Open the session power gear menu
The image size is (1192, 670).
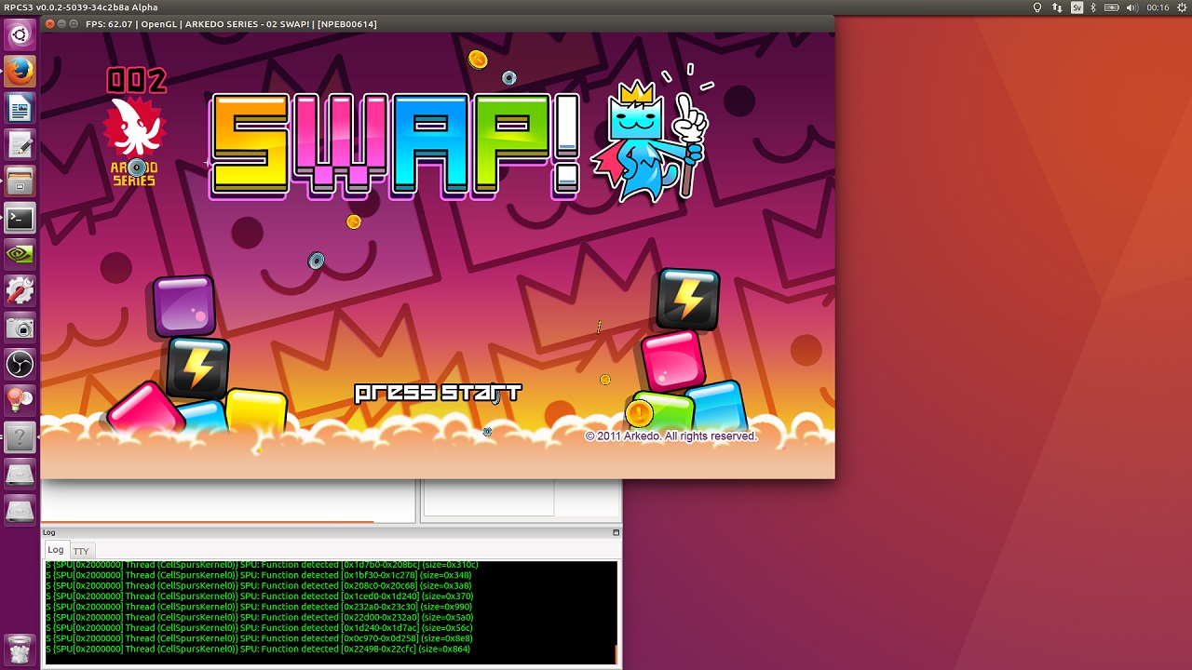click(1180, 7)
